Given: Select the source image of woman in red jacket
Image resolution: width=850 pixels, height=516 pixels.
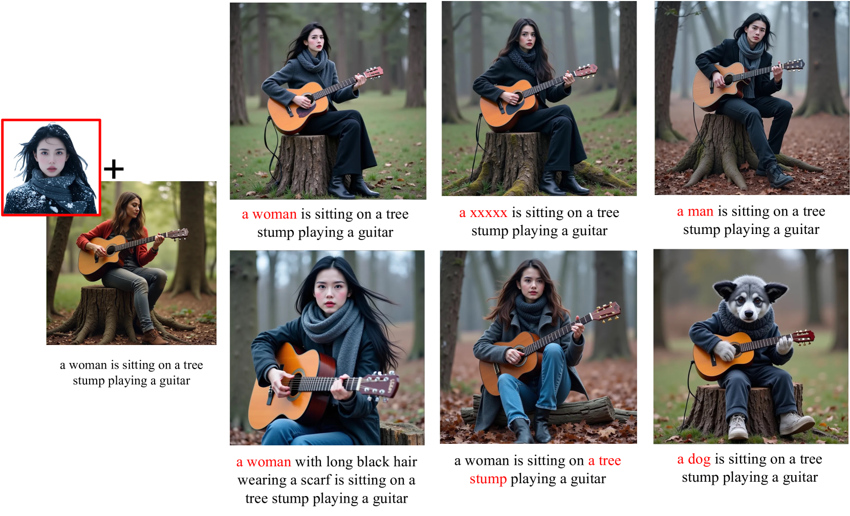Looking at the screenshot, I should pos(132,263).
